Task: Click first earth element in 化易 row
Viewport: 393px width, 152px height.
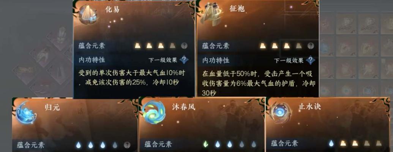Action: click(137, 45)
